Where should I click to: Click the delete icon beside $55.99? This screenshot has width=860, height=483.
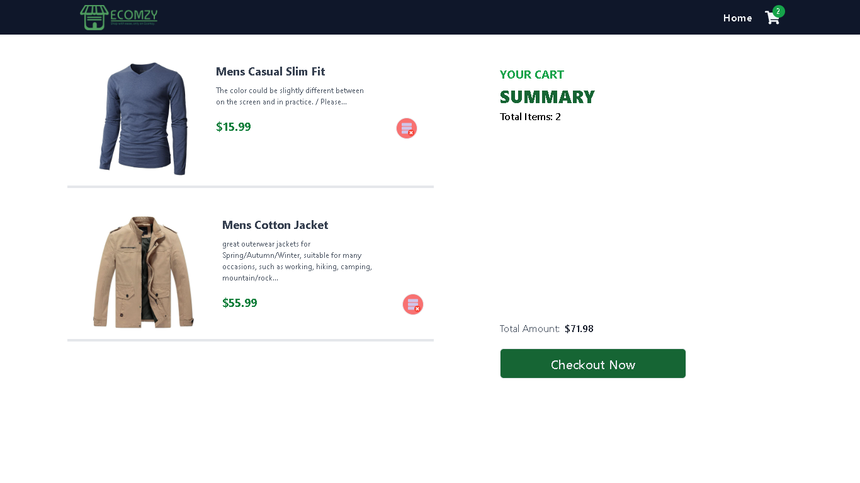[x=412, y=304]
